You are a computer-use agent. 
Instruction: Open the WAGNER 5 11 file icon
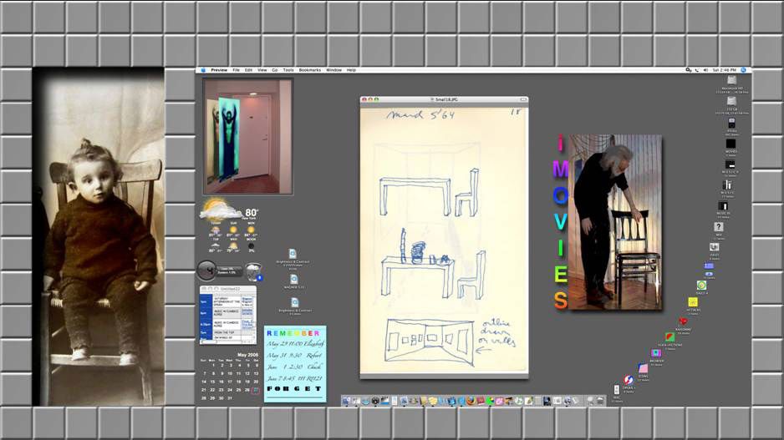(293, 279)
